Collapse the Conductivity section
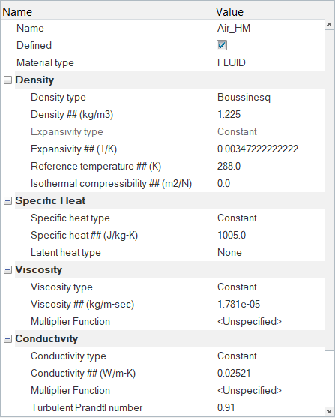This screenshot has width=335, height=418. (x=7, y=338)
